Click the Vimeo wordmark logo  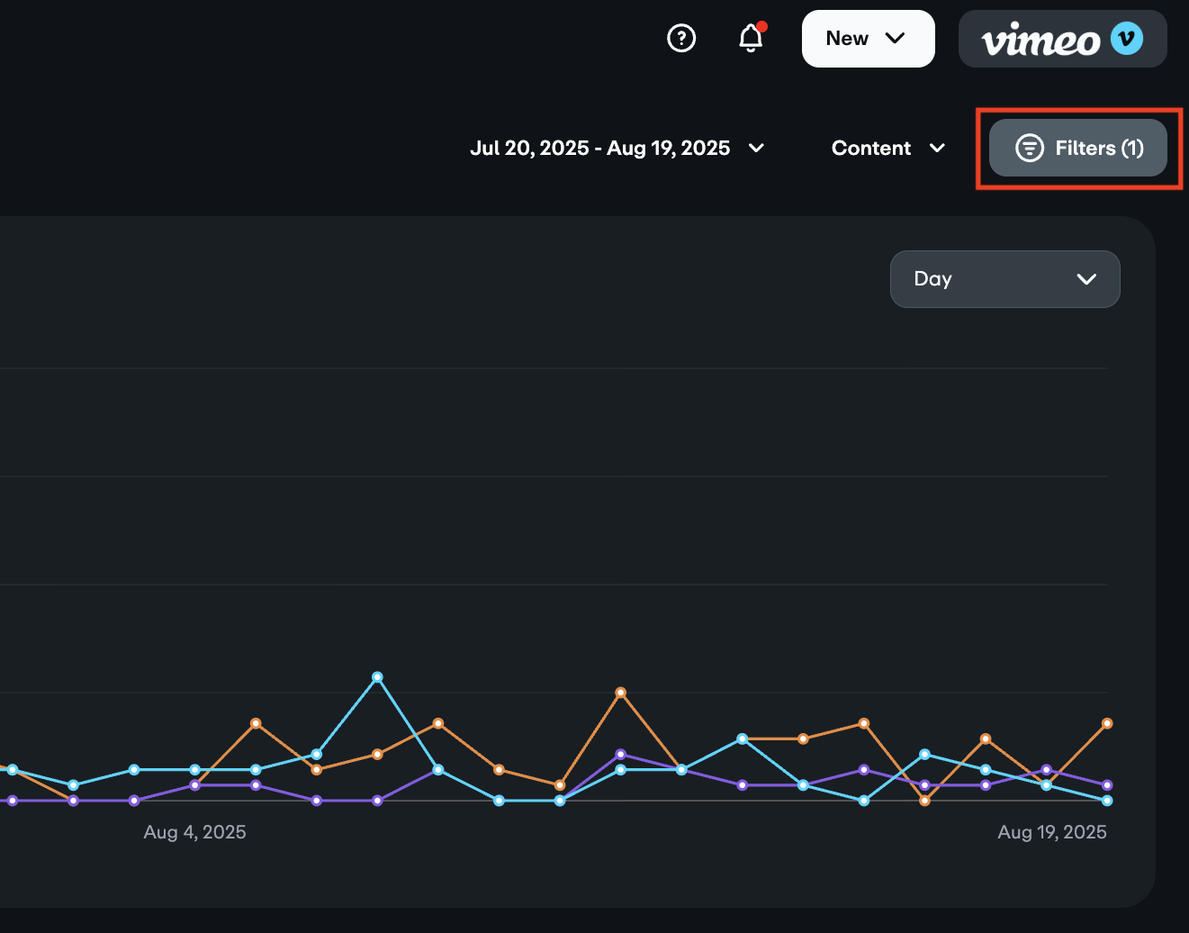point(1040,41)
